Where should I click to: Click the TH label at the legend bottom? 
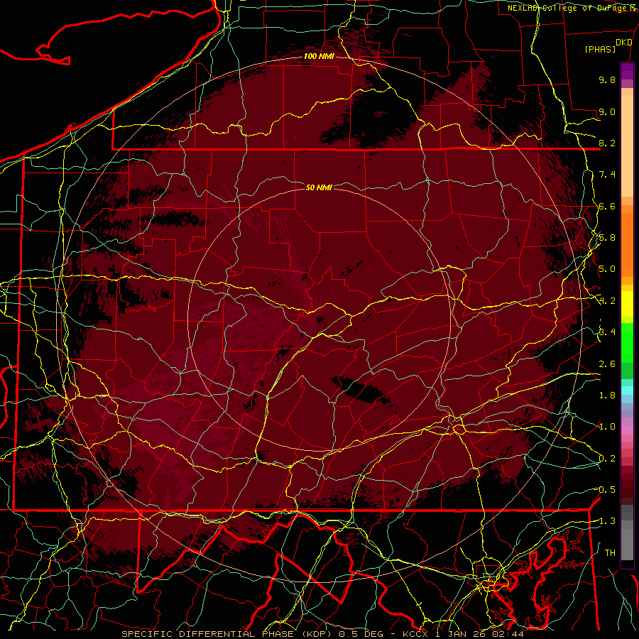(x=610, y=553)
